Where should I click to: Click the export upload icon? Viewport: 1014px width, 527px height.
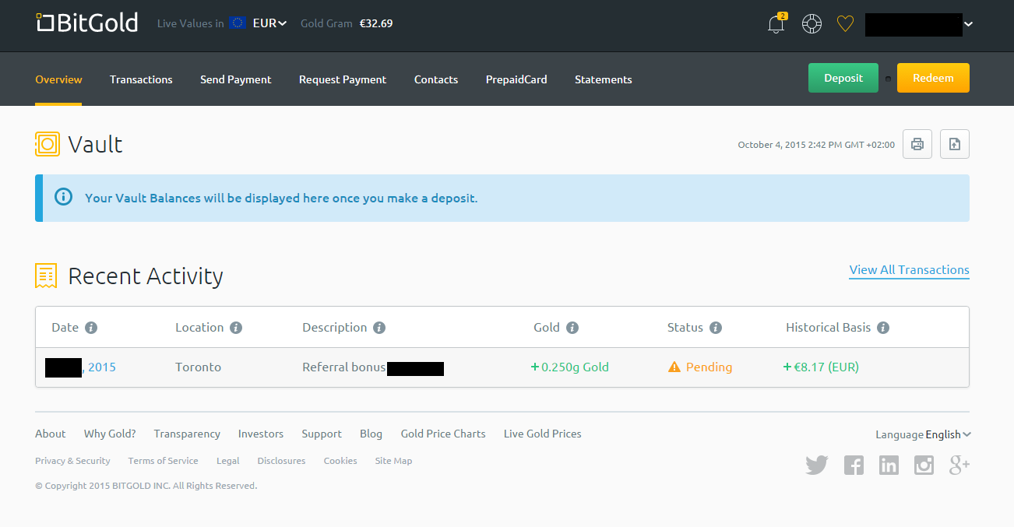point(955,144)
